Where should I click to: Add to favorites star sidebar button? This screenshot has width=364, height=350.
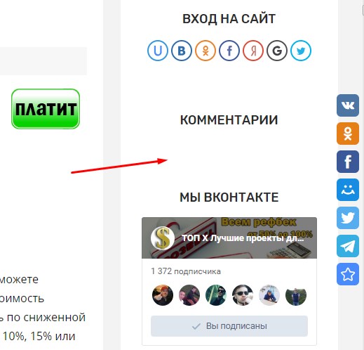pos(348,274)
